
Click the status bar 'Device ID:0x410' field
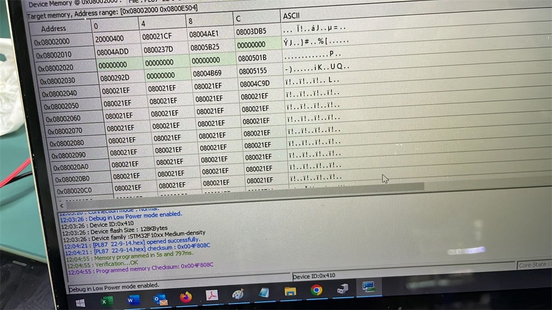[314, 276]
